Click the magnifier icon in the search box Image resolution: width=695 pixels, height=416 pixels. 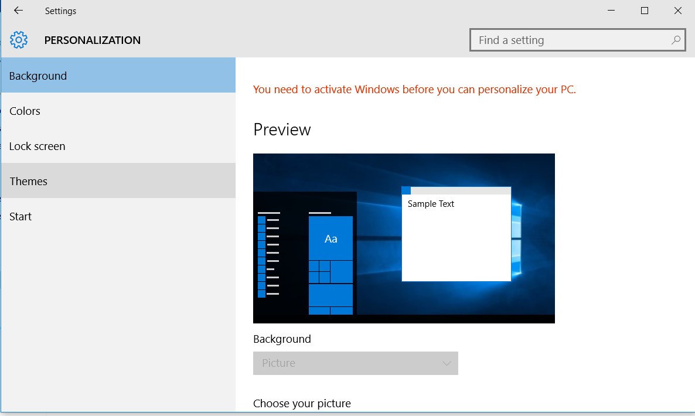click(x=676, y=40)
